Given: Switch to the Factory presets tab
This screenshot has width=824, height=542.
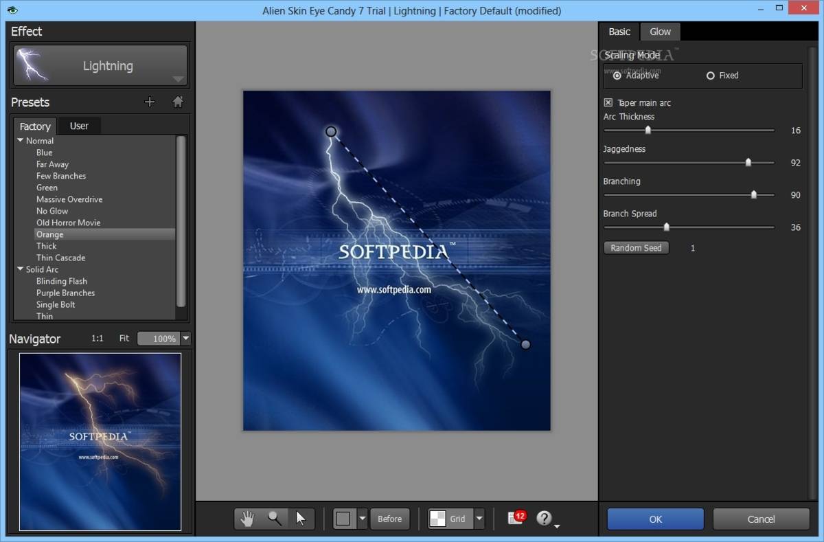Looking at the screenshot, I should click(35, 126).
